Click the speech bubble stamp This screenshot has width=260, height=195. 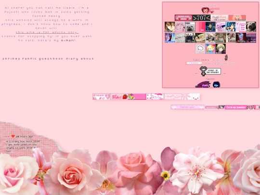point(200,49)
